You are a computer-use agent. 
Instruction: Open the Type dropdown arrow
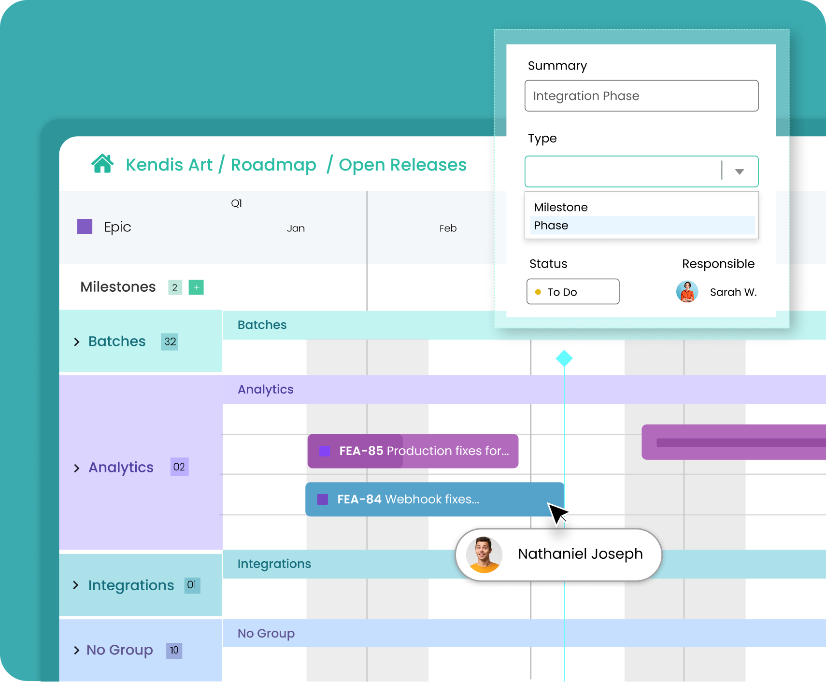(x=740, y=171)
